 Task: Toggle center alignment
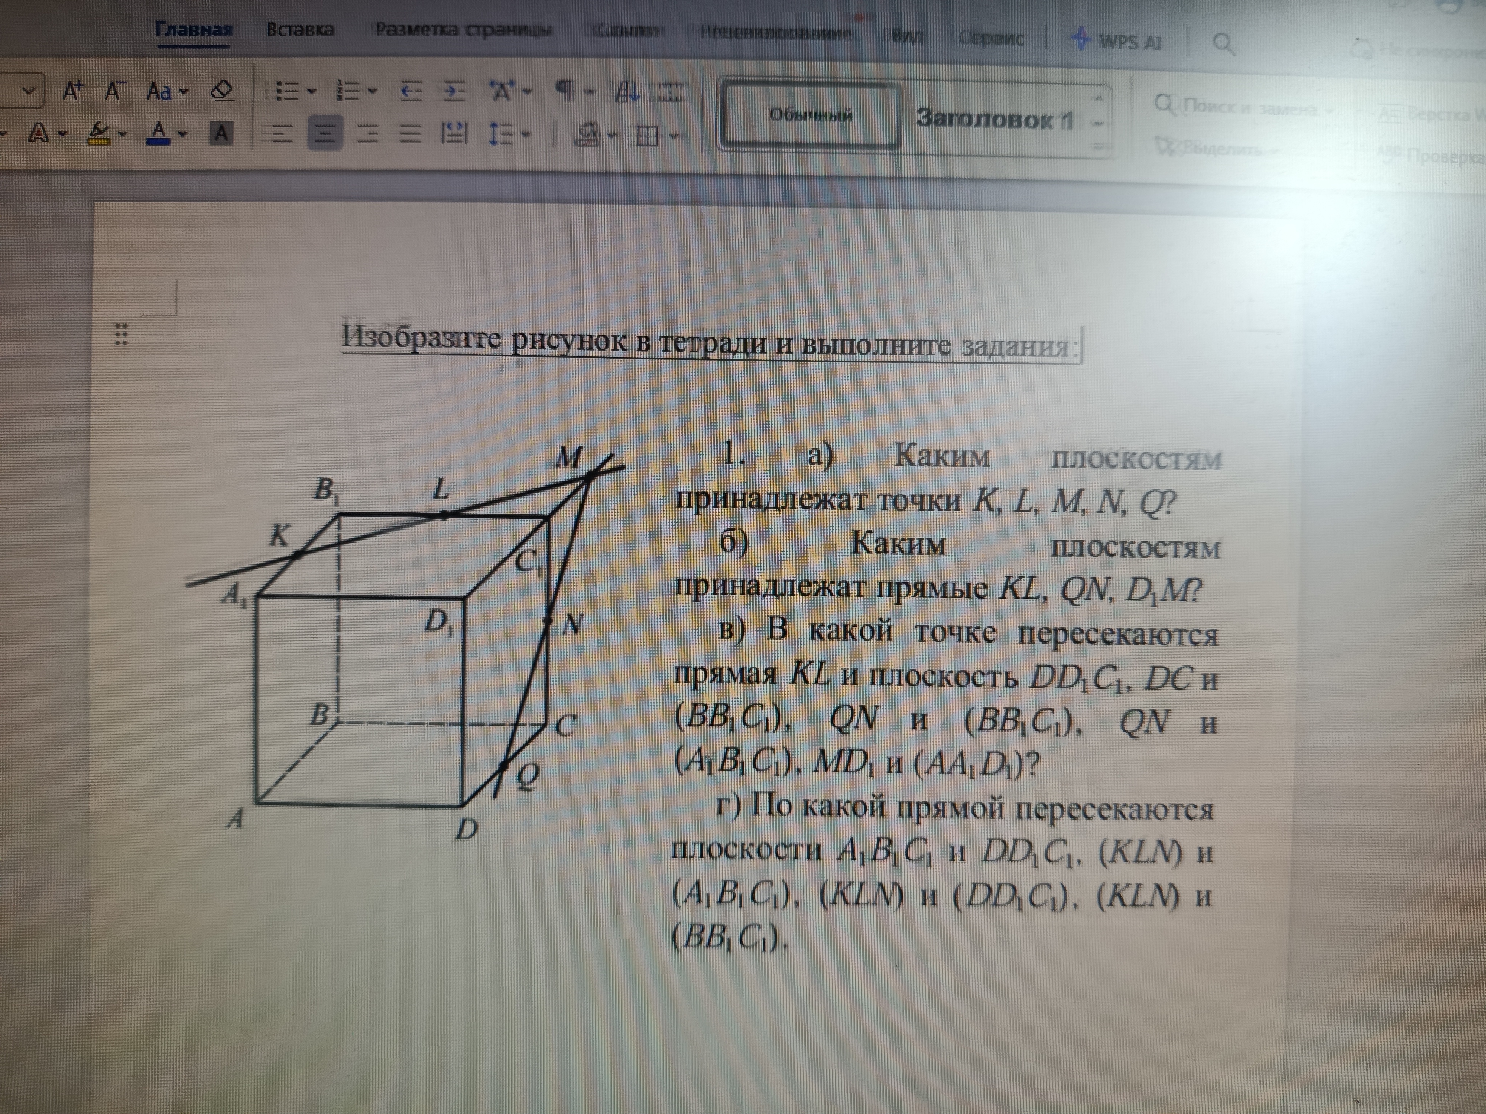coord(324,134)
